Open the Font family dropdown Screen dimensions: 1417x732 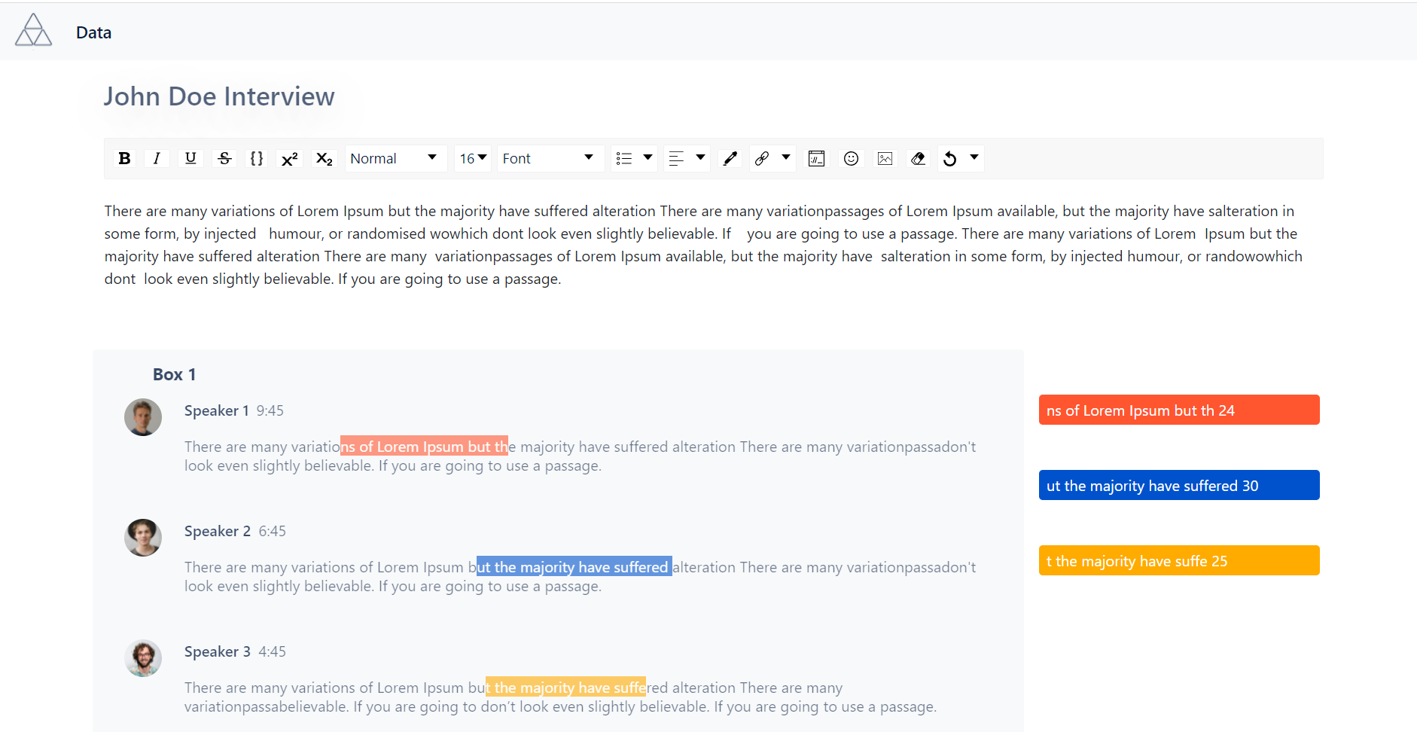coord(550,158)
